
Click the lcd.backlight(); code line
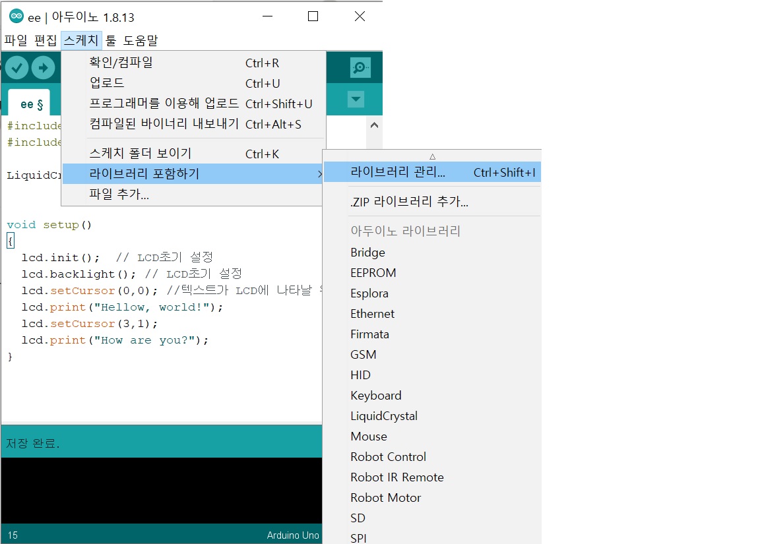[x=79, y=274]
